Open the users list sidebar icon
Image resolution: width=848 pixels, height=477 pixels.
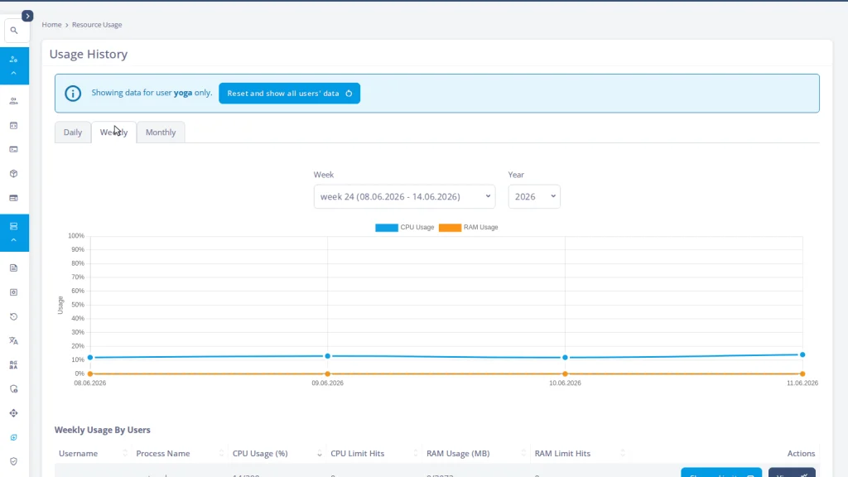pos(14,101)
